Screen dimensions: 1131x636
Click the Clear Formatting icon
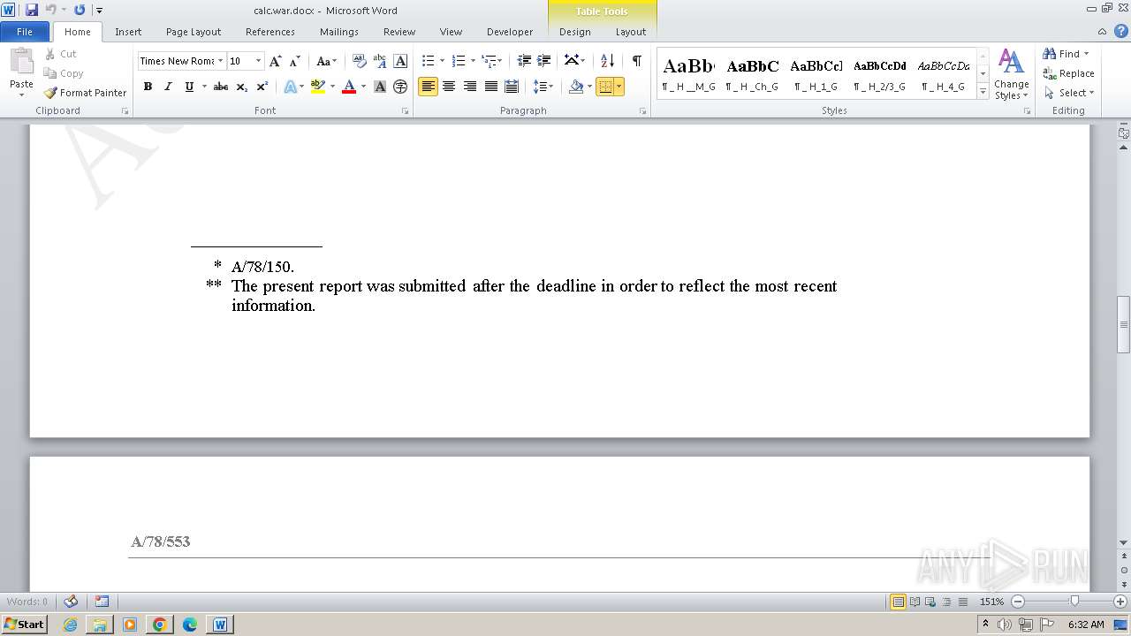tap(360, 61)
